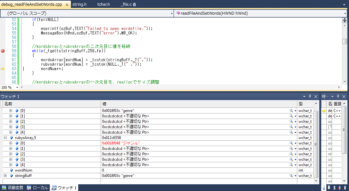Viewport: 349px width, 191px height.
Task: Click the editor vertical scrollbar down arrow
Action: pyautogui.click(x=345, y=82)
